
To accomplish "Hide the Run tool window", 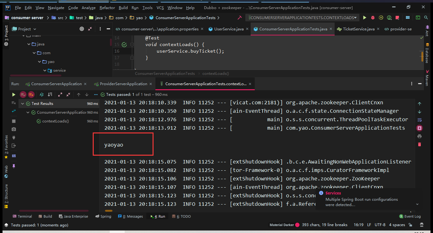I will [420, 84].
